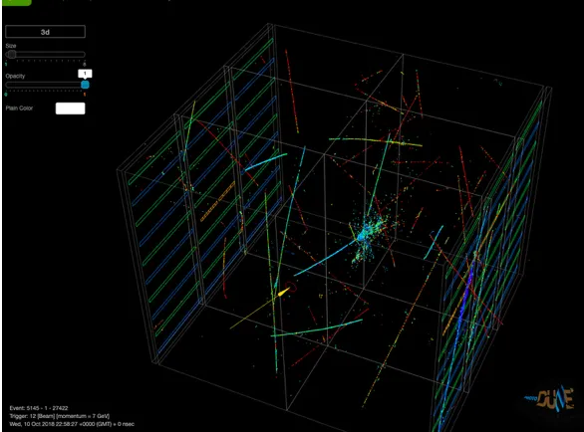Click the orange dashed segment on left panel
Image resolution: width=584 pixels, height=432 pixels.
click(217, 201)
